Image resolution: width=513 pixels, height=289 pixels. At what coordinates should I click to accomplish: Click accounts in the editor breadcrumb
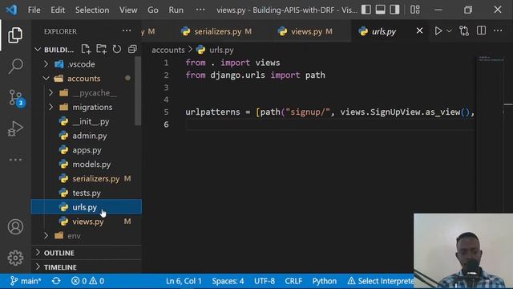(x=168, y=50)
